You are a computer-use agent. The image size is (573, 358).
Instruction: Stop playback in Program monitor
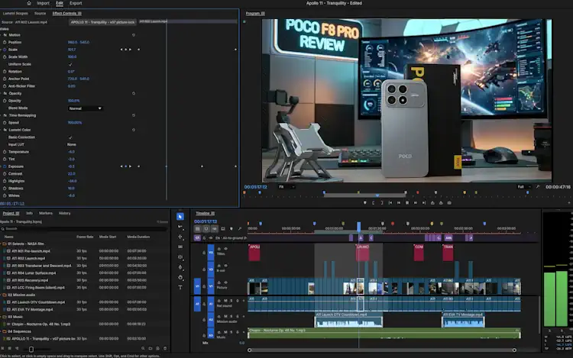(407, 203)
